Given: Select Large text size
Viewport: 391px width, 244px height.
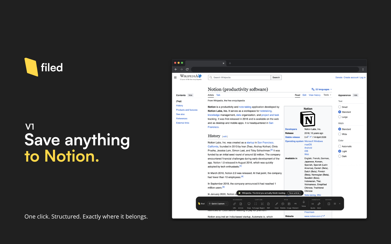Looking at the screenshot, I should click(340, 117).
